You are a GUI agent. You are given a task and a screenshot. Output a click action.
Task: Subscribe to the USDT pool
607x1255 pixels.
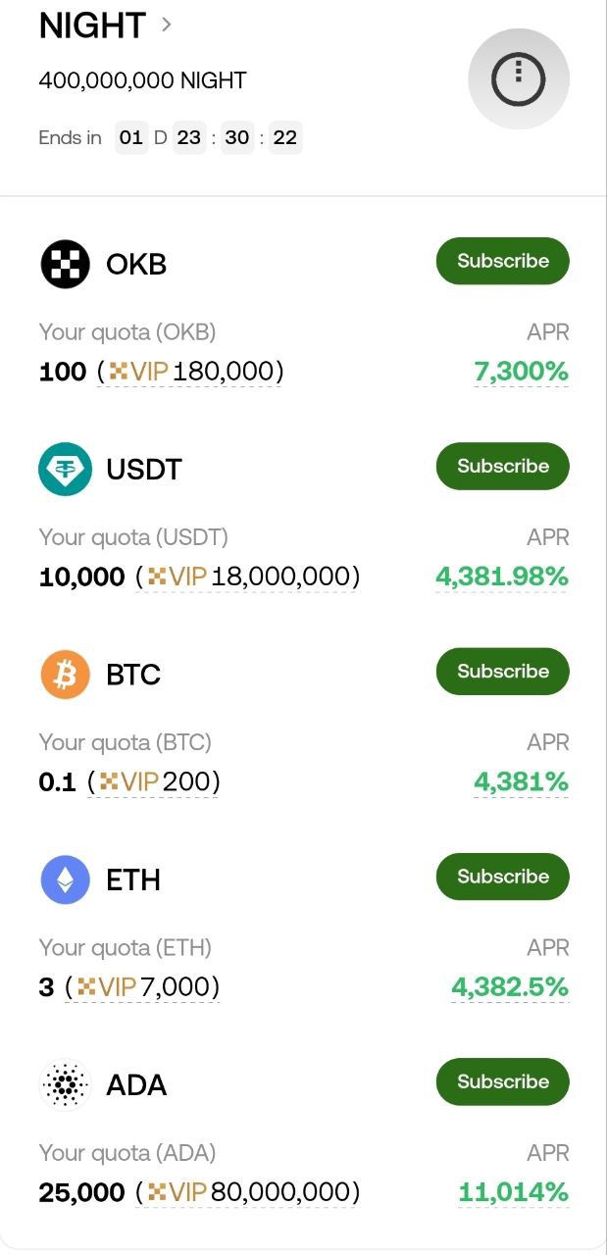[x=502, y=466]
